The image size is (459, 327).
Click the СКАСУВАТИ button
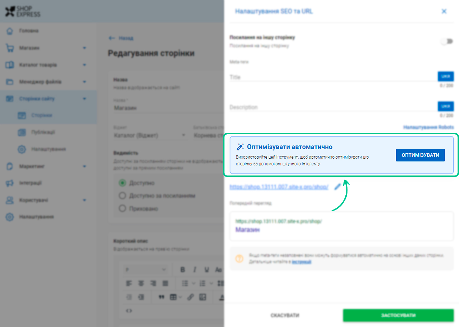click(285, 316)
